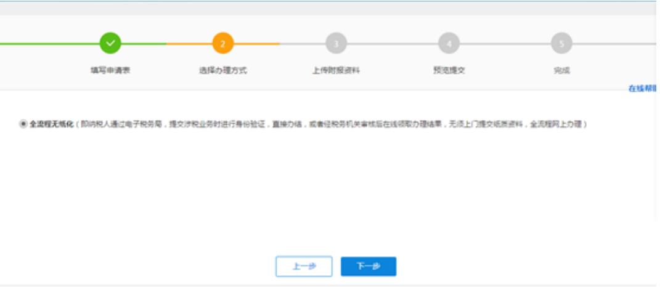Viewport: 660px width, 287px height.
Task: Jump to the 上传附报资料 step label
Action: 336,71
